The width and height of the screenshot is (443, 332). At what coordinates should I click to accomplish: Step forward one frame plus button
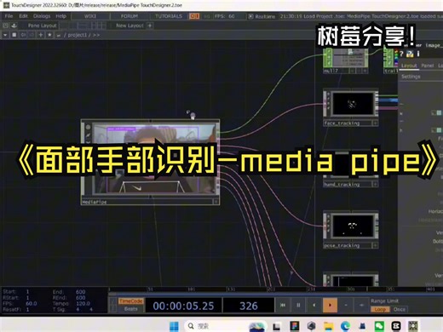pyautogui.click(x=361, y=305)
